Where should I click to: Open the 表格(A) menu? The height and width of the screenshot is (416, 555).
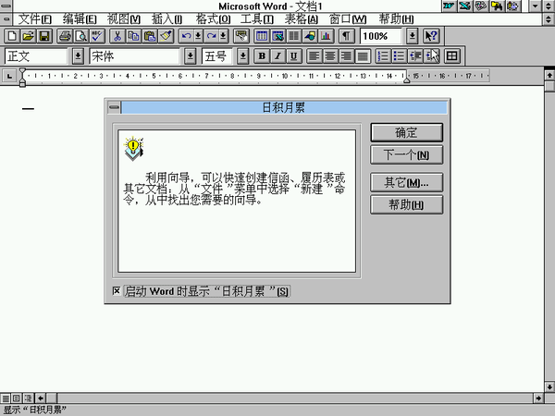point(302,18)
